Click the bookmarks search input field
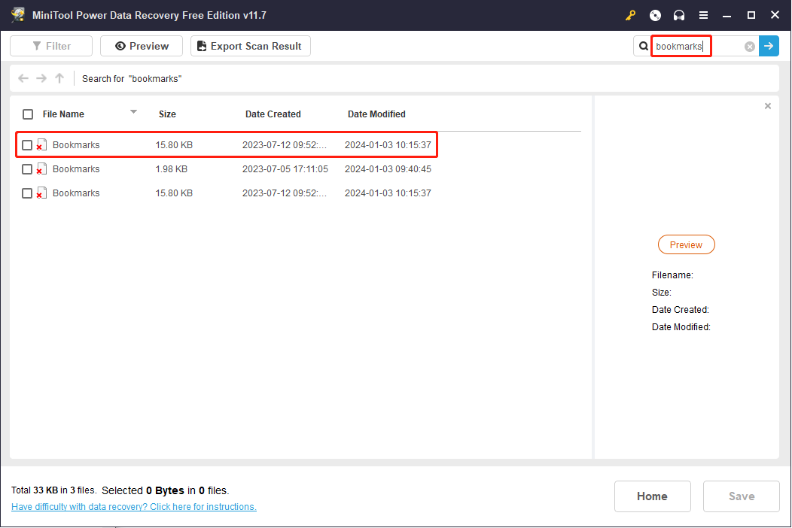The image size is (792, 528). [x=697, y=47]
